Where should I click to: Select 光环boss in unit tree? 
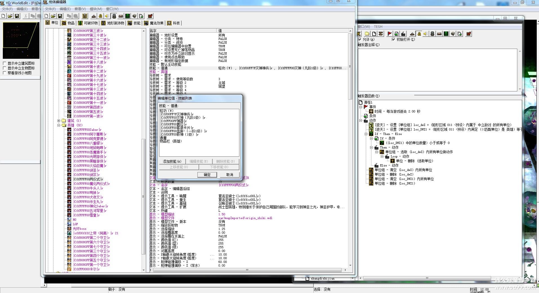(79, 229)
